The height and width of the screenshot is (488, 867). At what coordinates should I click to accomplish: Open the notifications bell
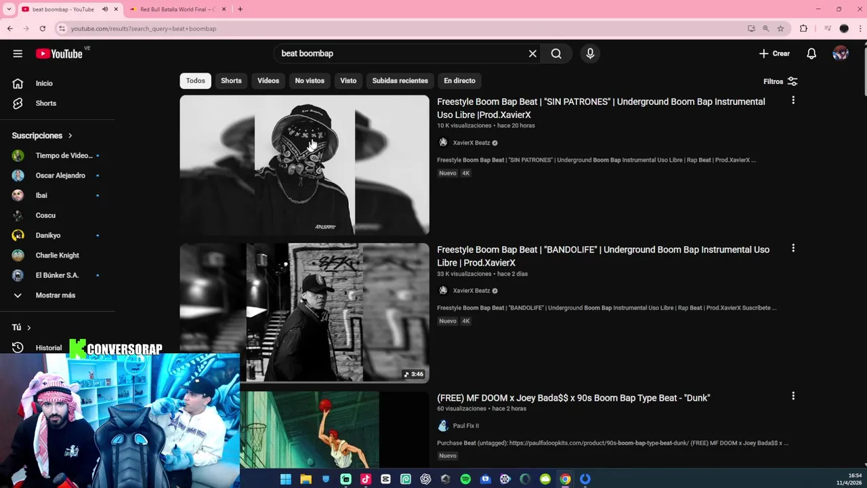tap(811, 54)
